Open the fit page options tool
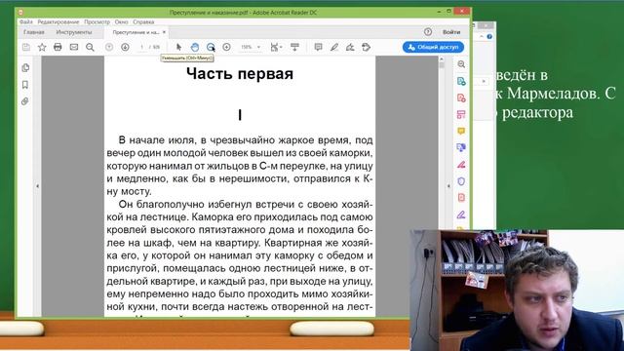This screenshot has width=624, height=351. pyautogui.click(x=276, y=47)
